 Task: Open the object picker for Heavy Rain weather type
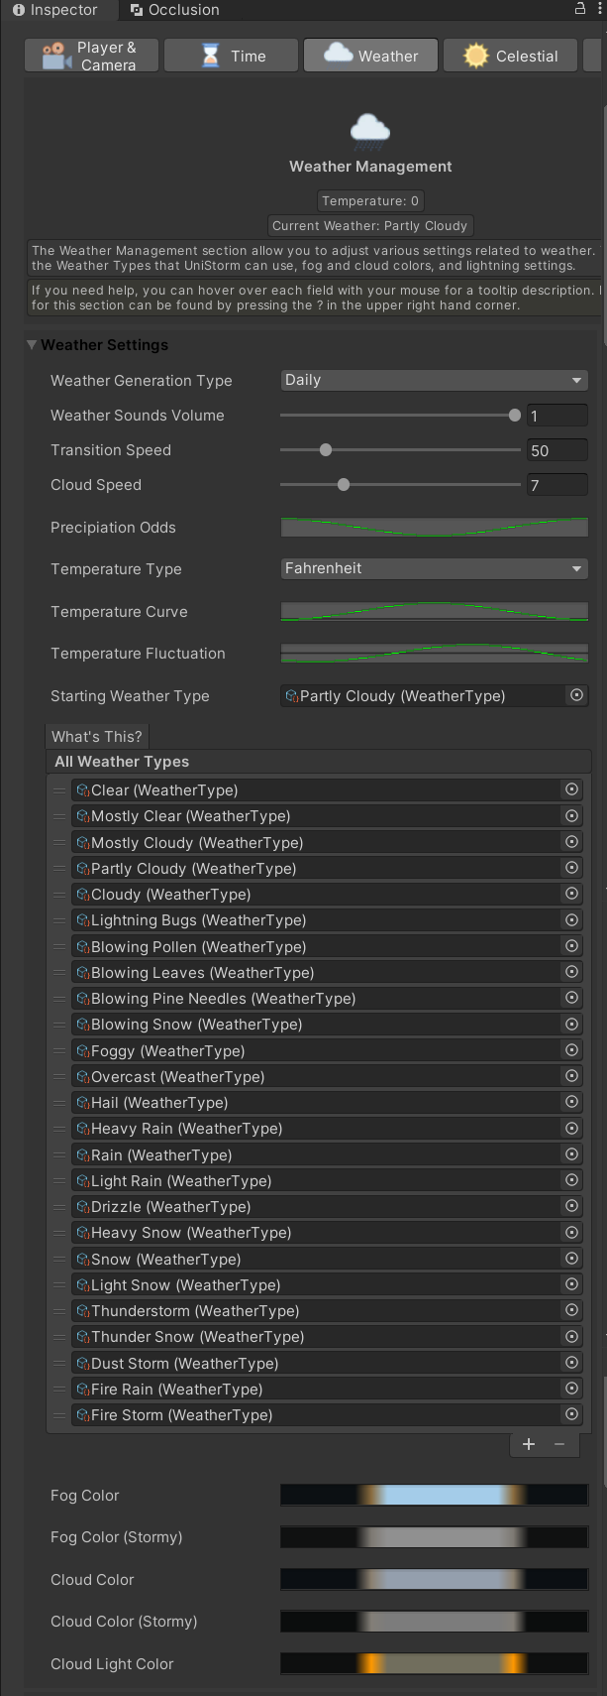571,1128
